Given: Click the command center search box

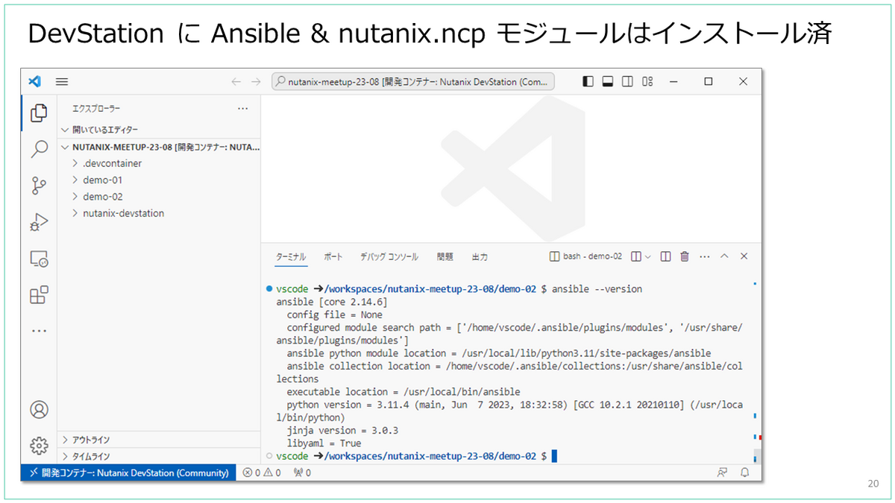Looking at the screenshot, I should coord(413,81).
